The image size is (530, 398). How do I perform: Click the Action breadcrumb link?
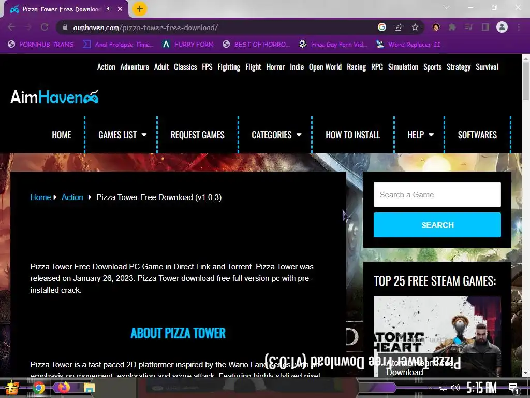tap(72, 197)
